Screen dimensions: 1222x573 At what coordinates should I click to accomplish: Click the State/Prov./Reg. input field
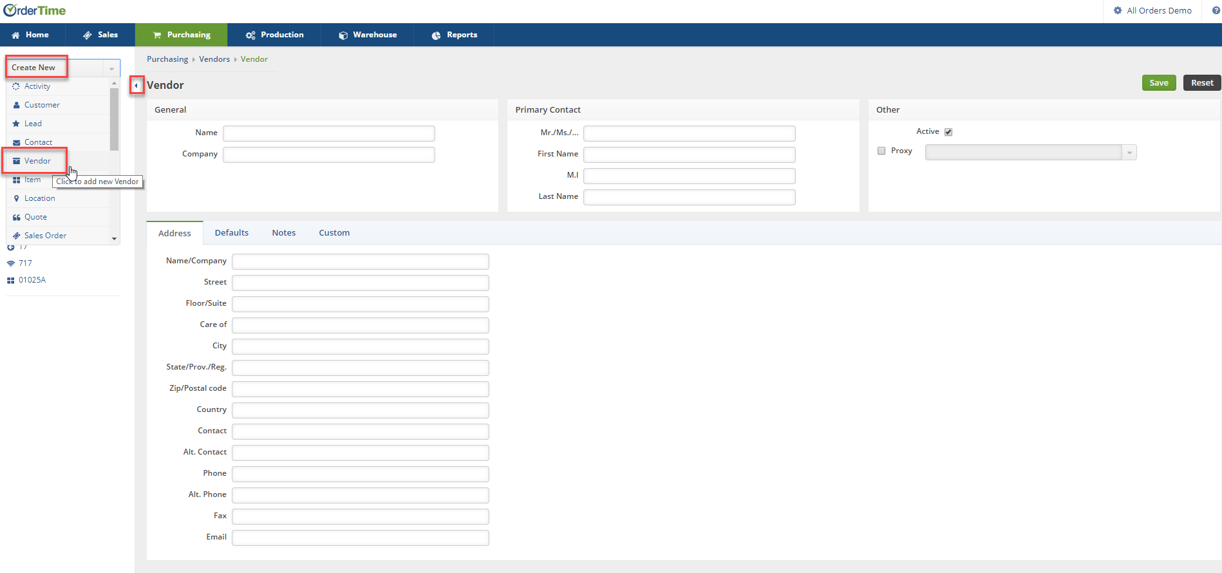pos(361,368)
